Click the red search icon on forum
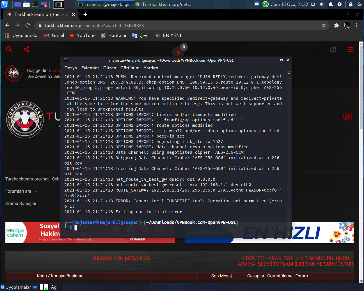The image size is (364, 291). click(9, 49)
